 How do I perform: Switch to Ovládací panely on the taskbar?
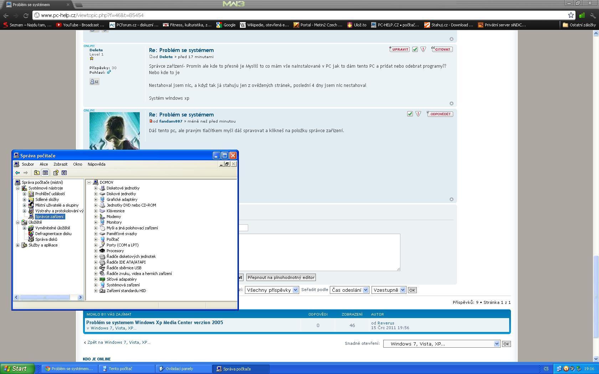pos(184,369)
